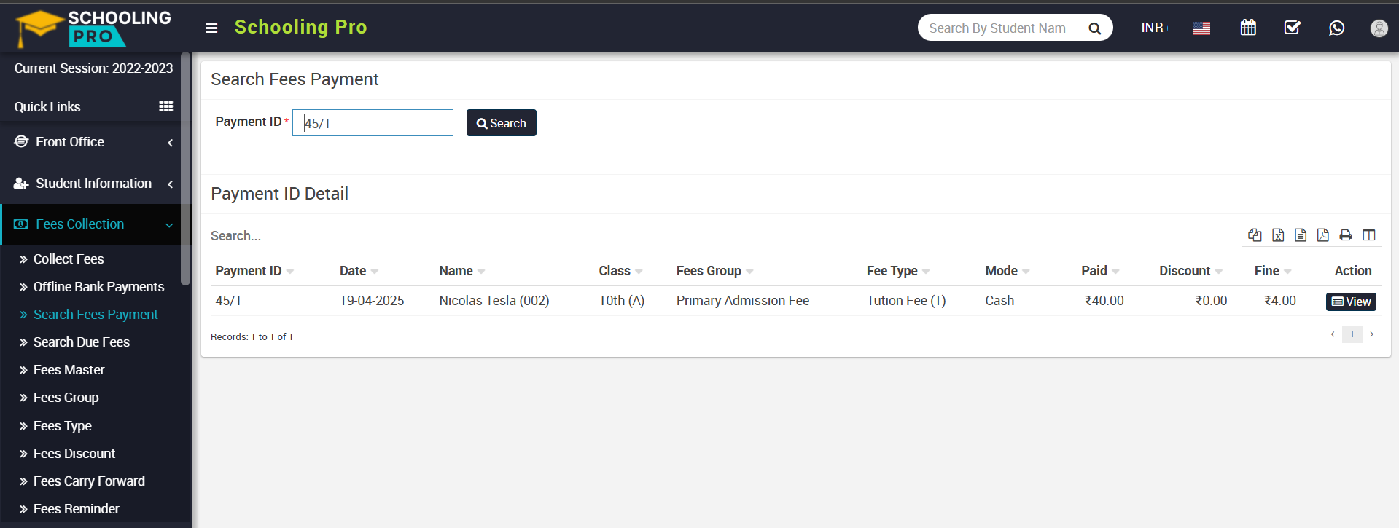Go to previous page of records
Viewport: 1399px width, 528px height.
pos(1333,334)
